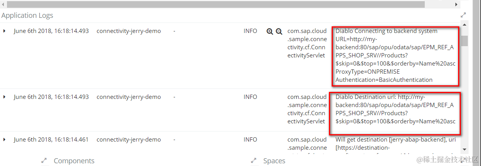Click expand icon next to Spaces

tap(254, 161)
